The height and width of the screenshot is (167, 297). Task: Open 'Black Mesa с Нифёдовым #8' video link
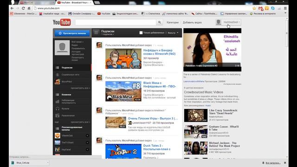160,84
